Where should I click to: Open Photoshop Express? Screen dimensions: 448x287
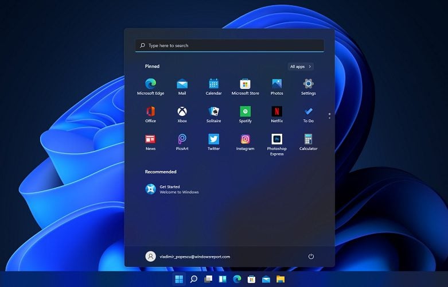click(x=277, y=145)
